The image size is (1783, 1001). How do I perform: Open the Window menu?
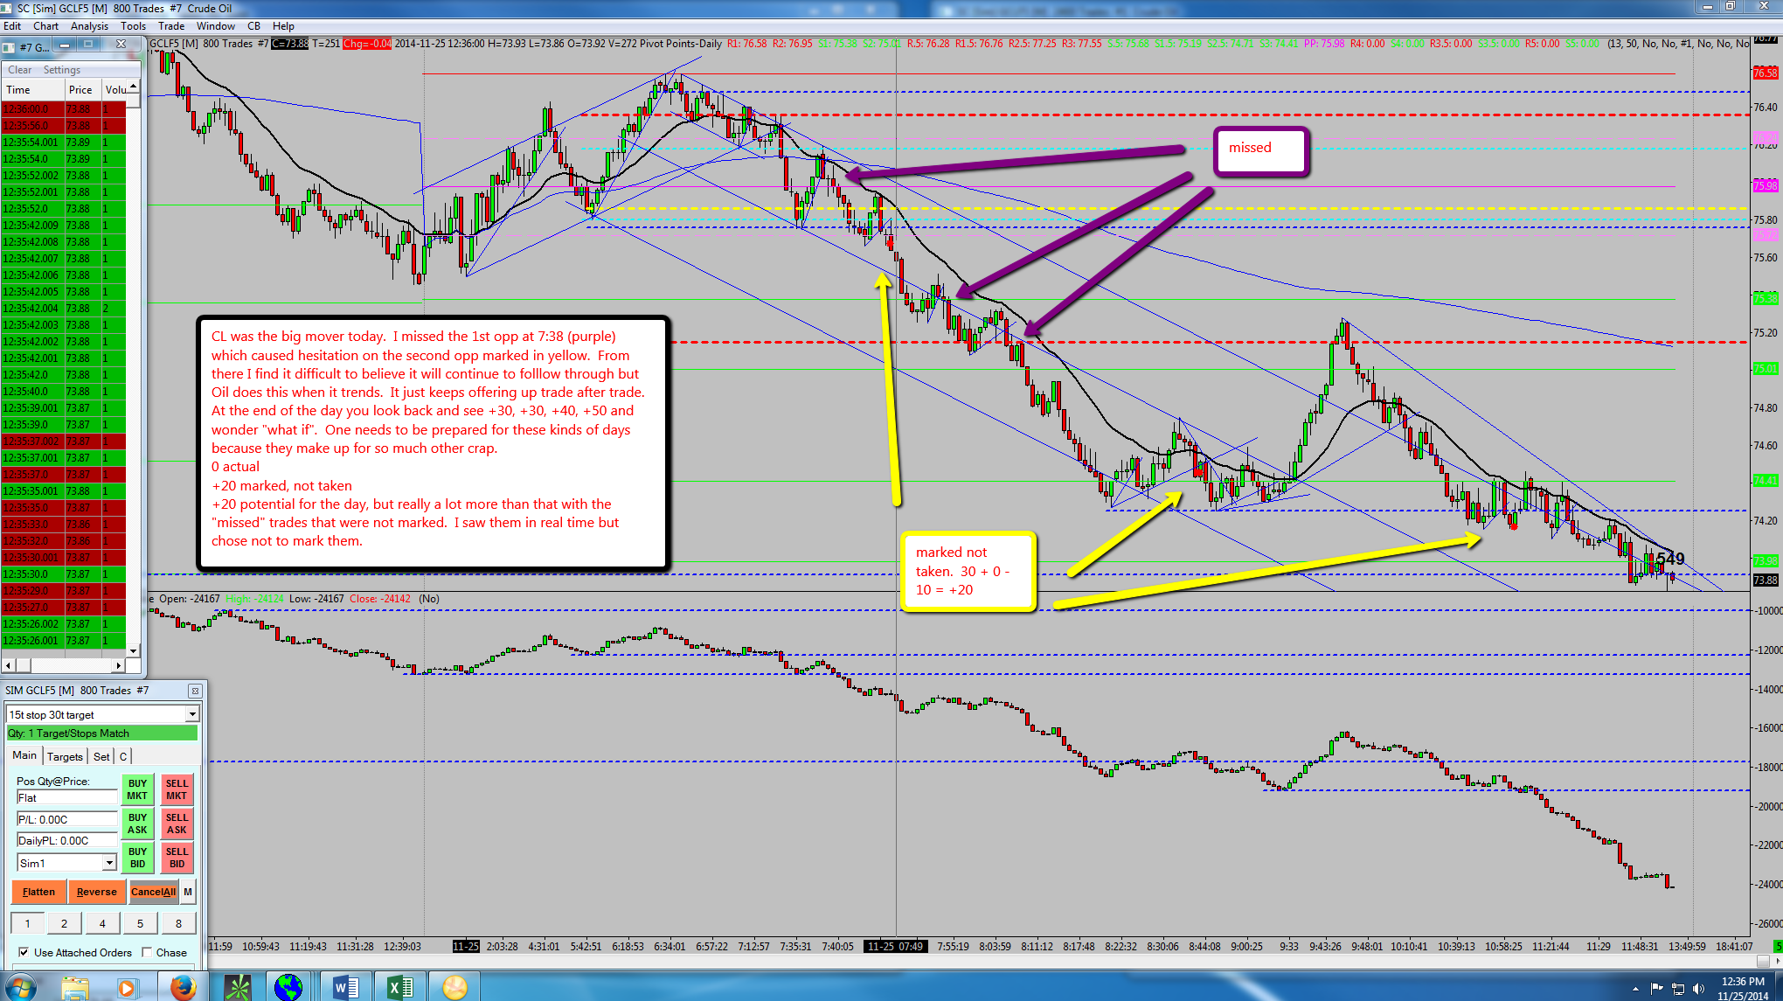(215, 26)
